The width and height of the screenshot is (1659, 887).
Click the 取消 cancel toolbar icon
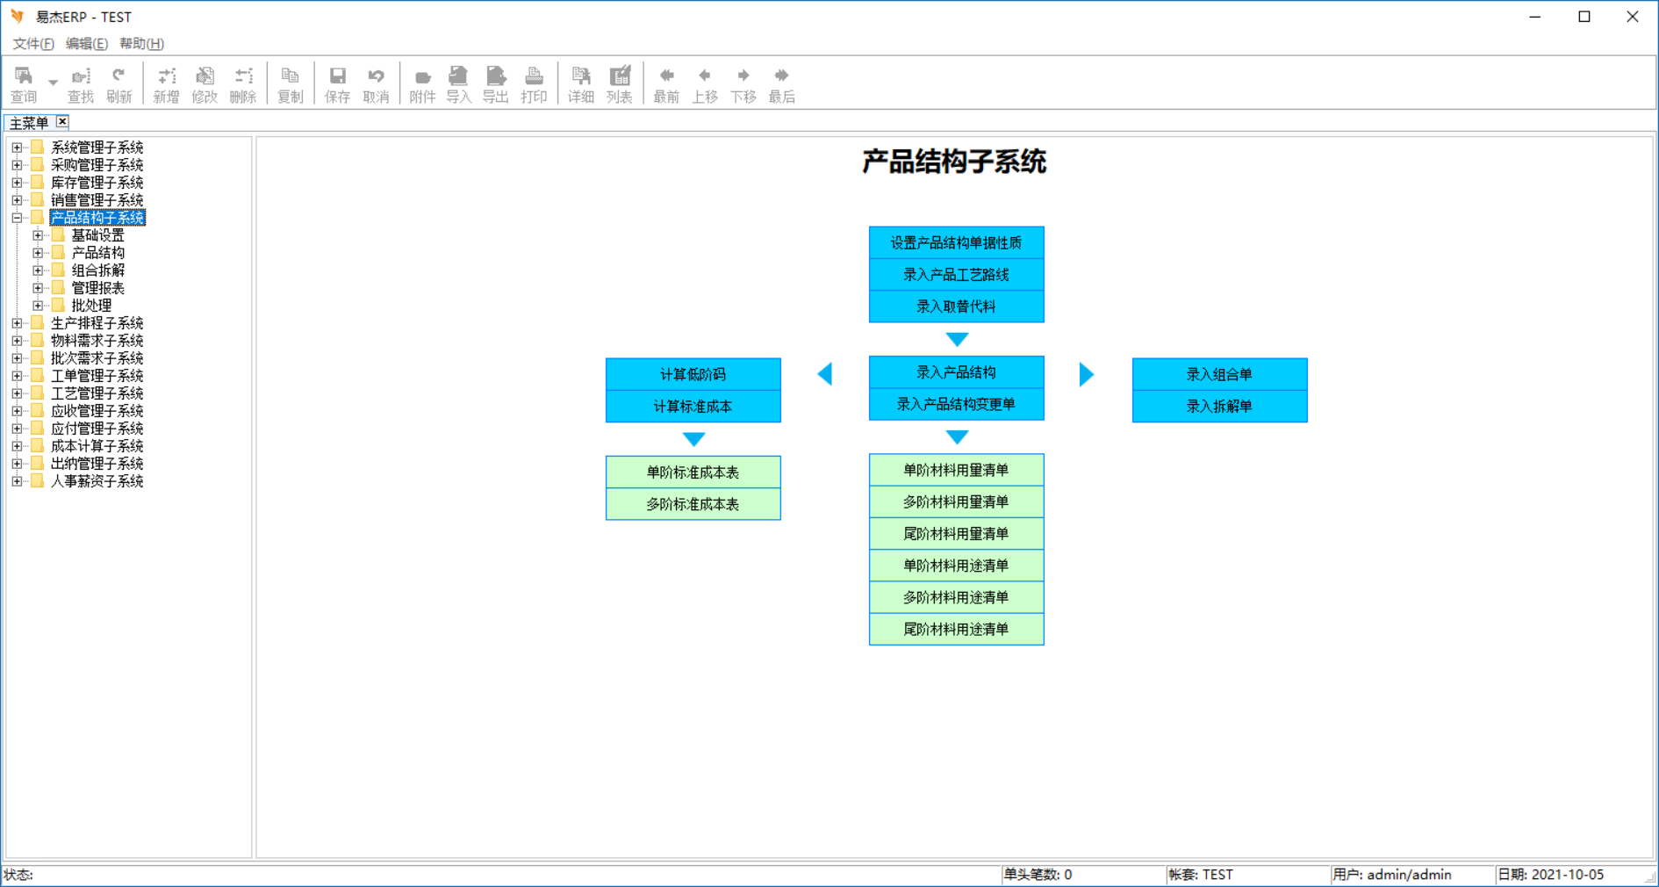[376, 85]
